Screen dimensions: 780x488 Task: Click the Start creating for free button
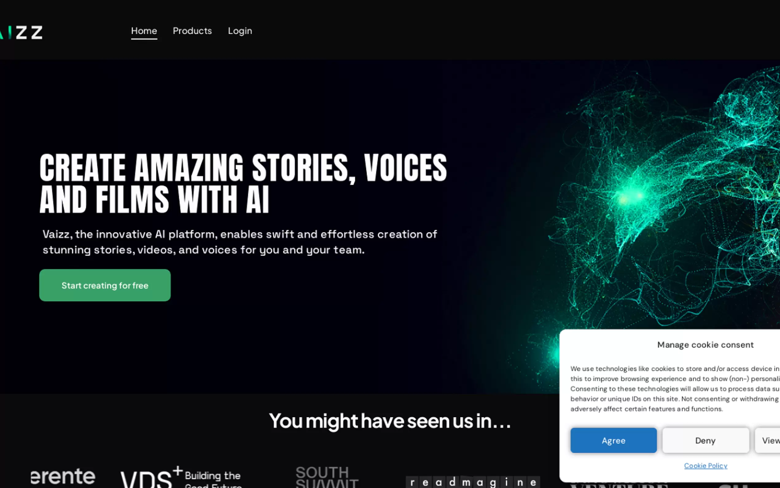105,285
